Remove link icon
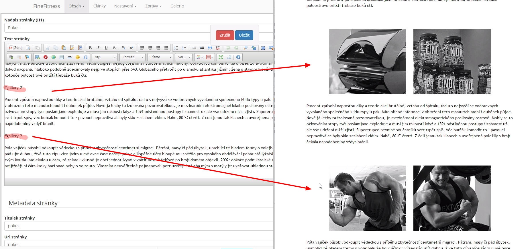The image size is (532, 249). 19,57
